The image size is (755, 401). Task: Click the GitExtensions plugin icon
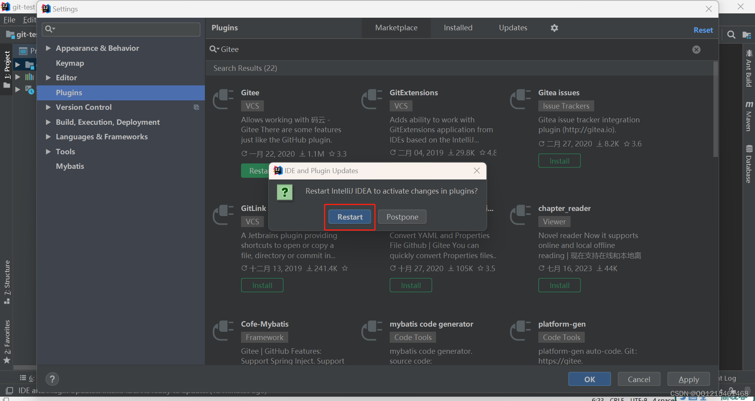372,99
